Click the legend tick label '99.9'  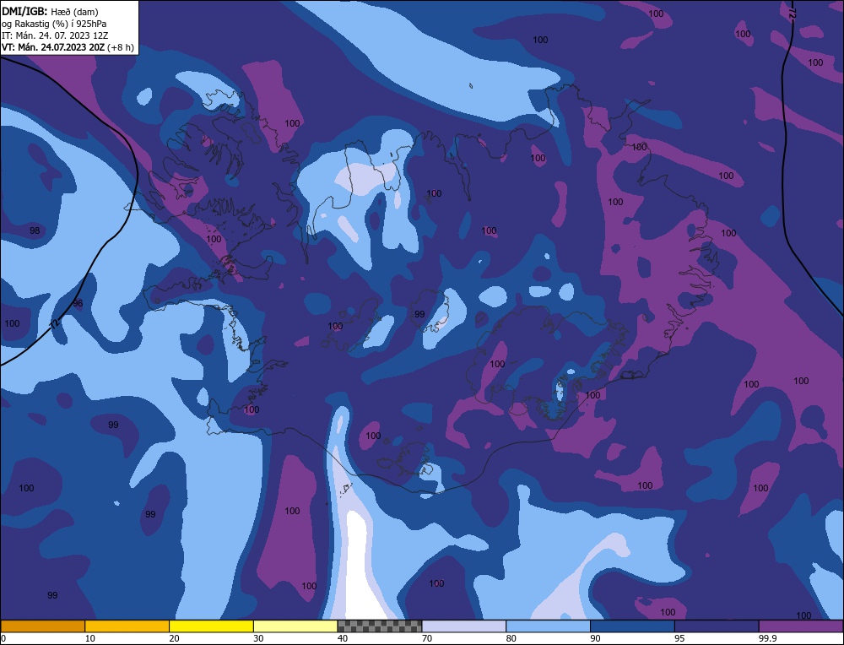click(x=767, y=638)
